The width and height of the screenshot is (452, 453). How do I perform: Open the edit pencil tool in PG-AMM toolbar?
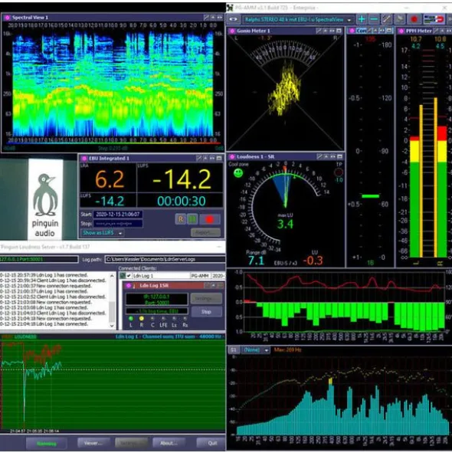pyautogui.click(x=387, y=19)
